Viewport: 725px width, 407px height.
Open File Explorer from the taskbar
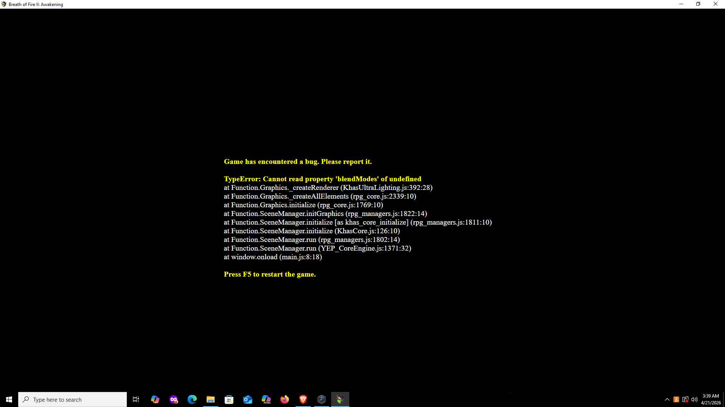(211, 399)
